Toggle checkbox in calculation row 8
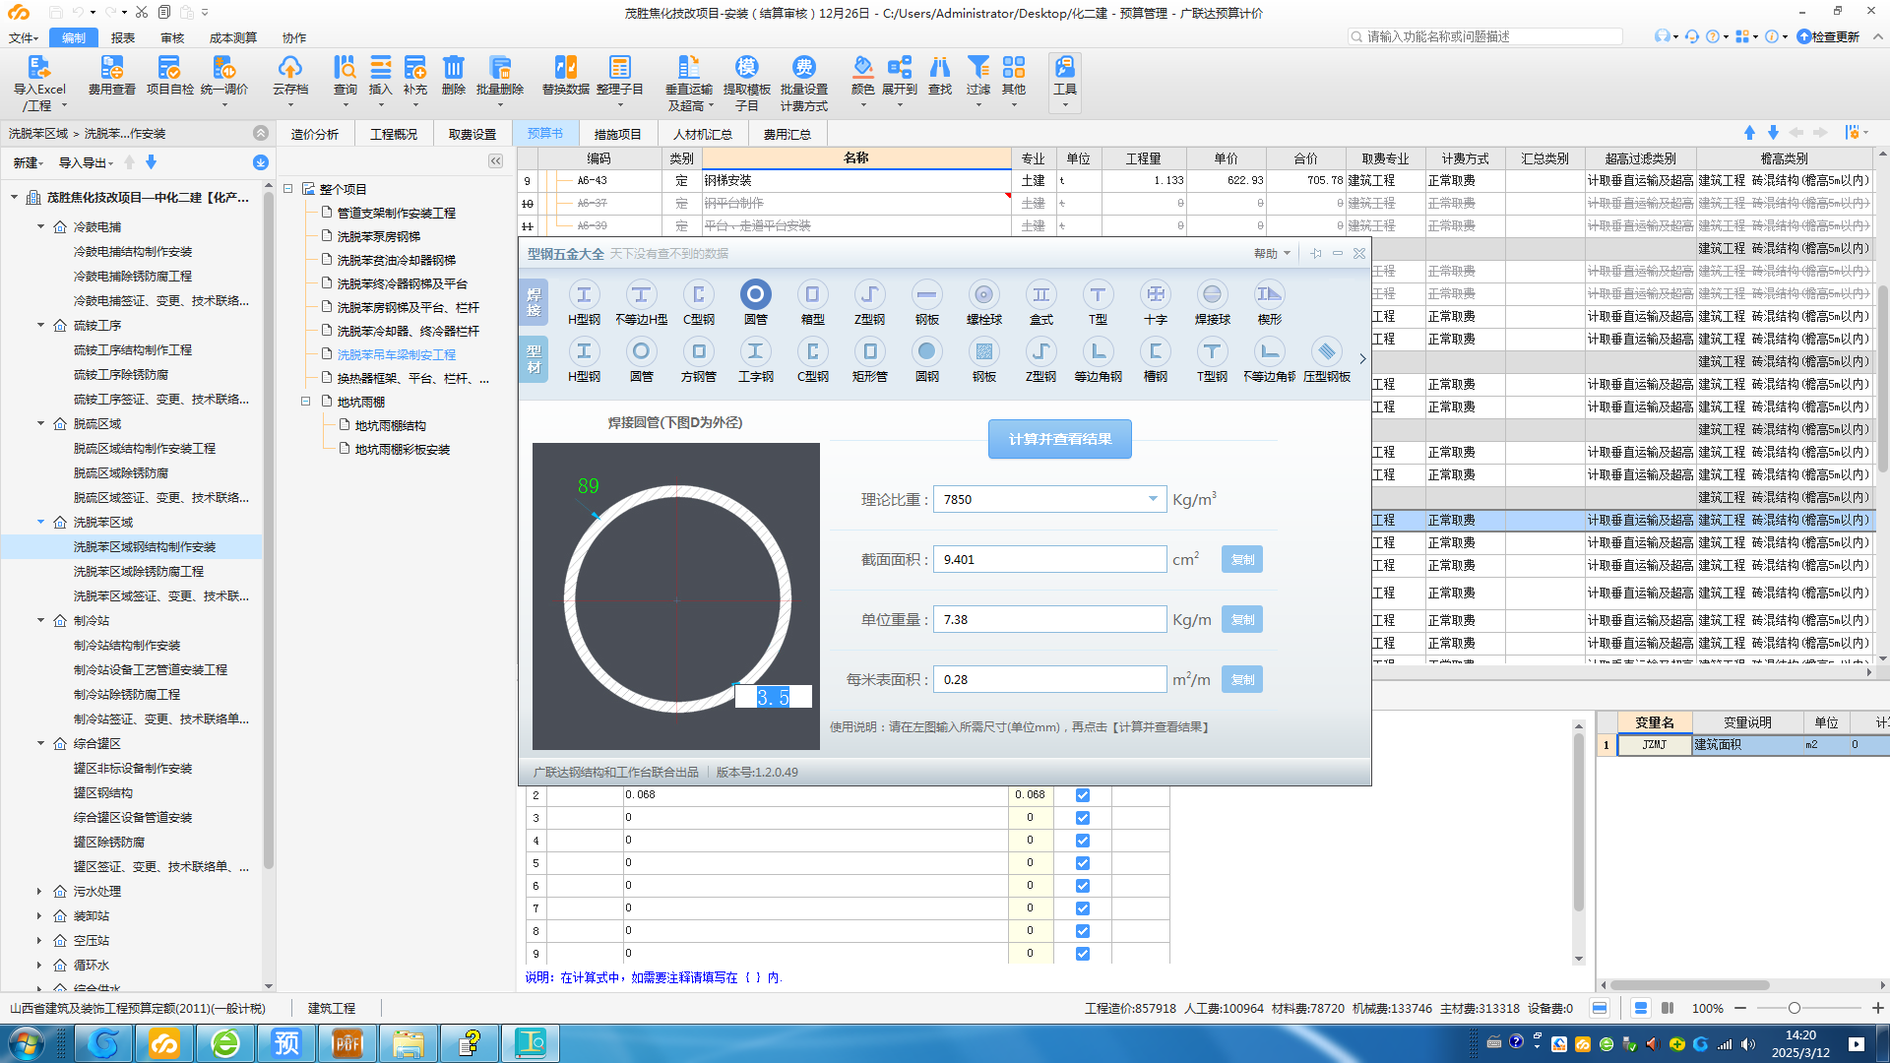 coord(1083,931)
